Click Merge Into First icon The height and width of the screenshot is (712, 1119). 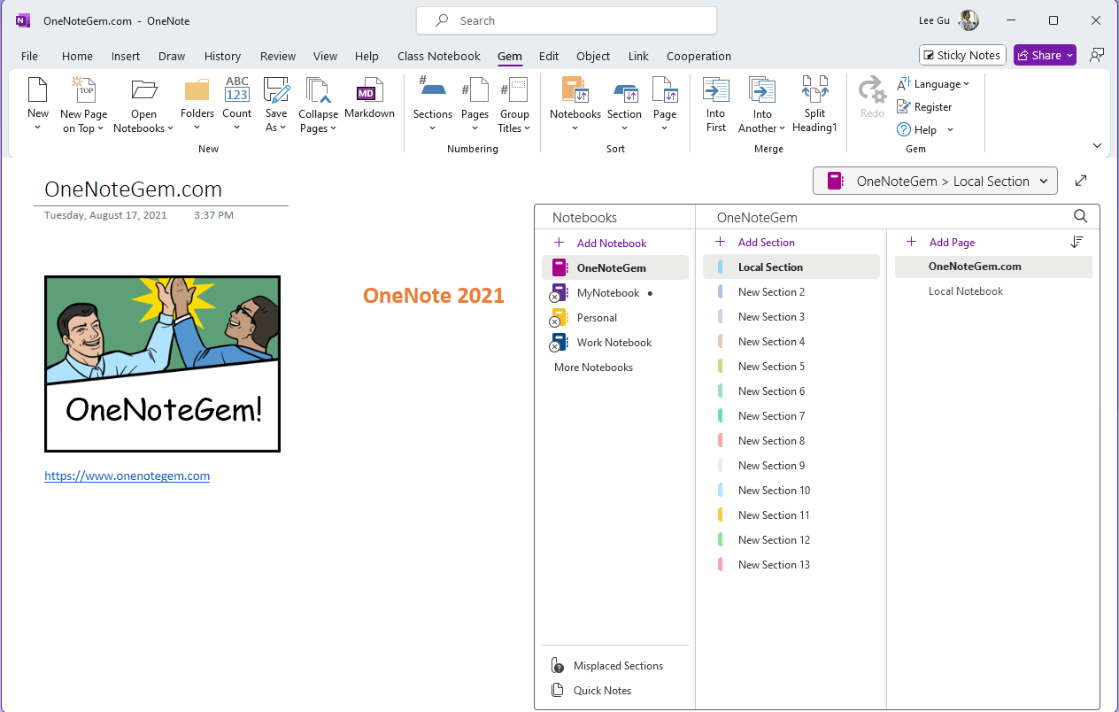click(x=715, y=90)
